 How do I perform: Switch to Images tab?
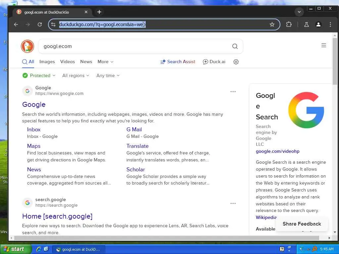tap(47, 62)
